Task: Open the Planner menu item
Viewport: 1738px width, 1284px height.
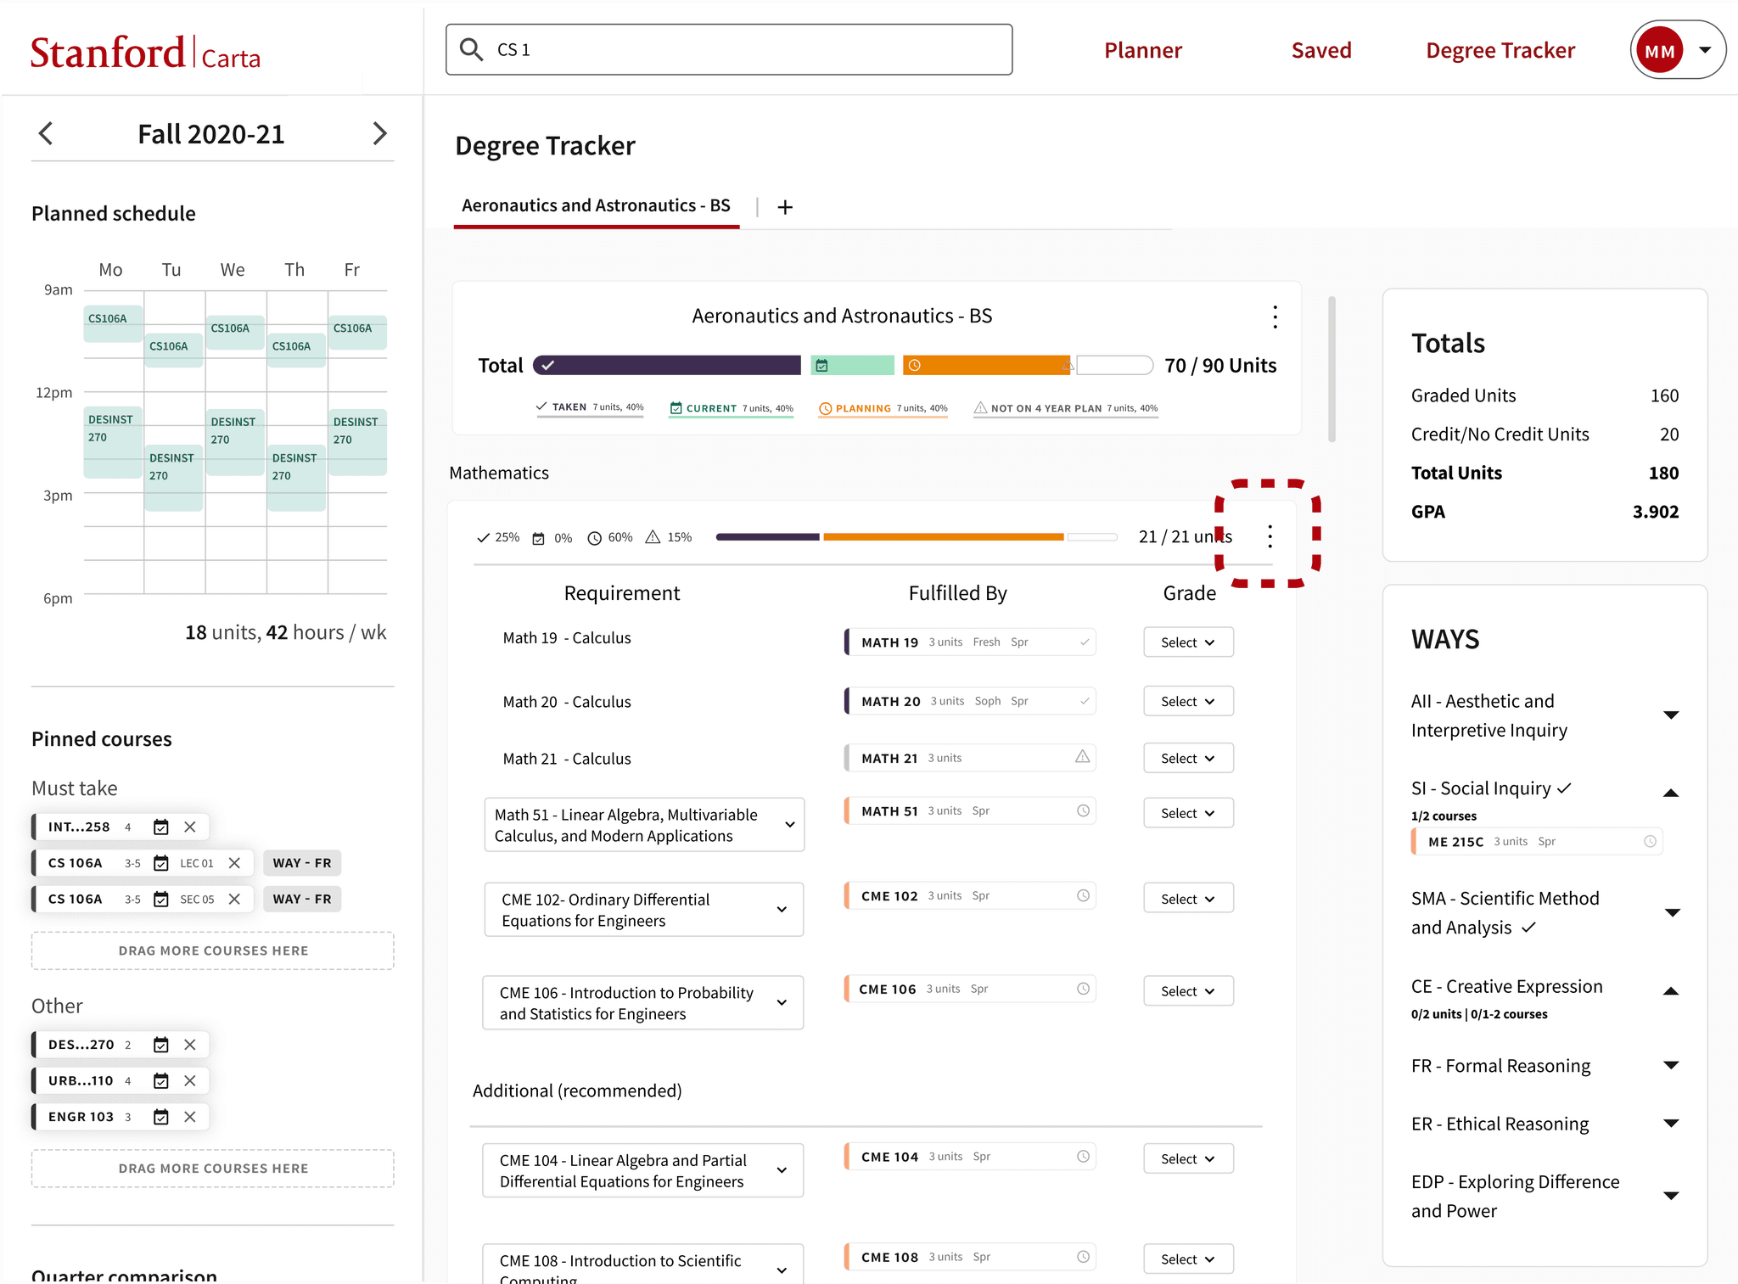Action: [1142, 51]
